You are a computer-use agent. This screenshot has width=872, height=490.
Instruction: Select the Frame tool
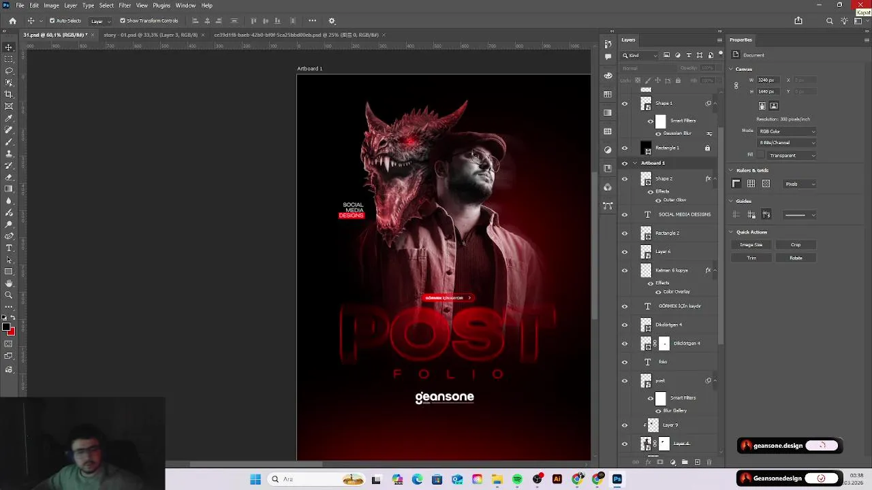click(9, 106)
